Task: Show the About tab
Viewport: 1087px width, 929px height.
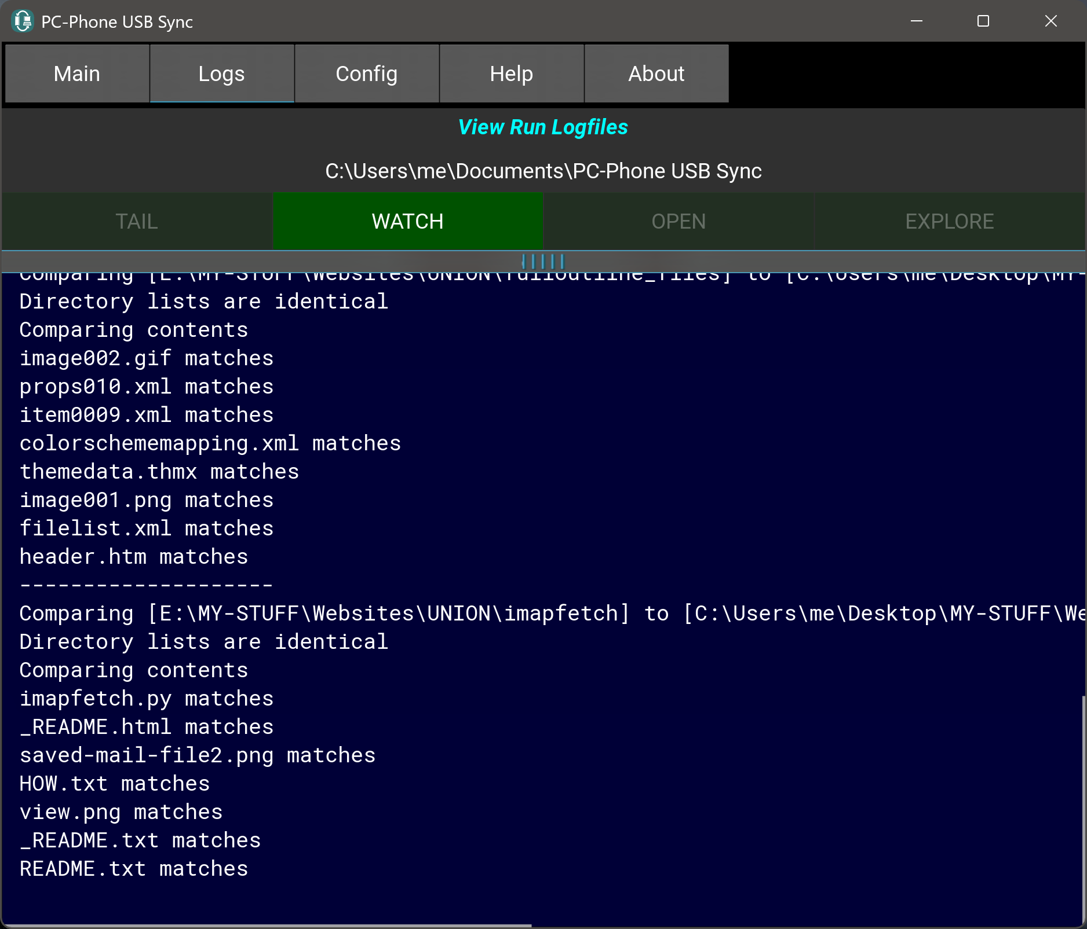Action: (x=656, y=74)
